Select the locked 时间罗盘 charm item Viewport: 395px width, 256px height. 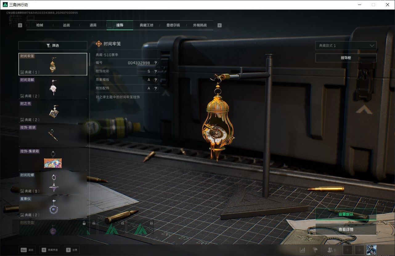tap(53, 228)
